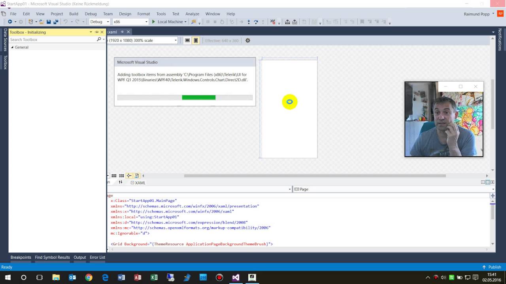This screenshot has height=284, width=506.
Task: Open the Local Machine target dropdown arrow
Action: (x=185, y=22)
